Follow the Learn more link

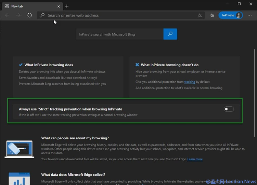point(195,159)
